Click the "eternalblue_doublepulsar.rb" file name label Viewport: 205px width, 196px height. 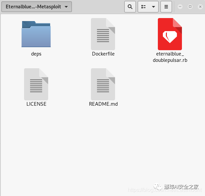pos(170,57)
